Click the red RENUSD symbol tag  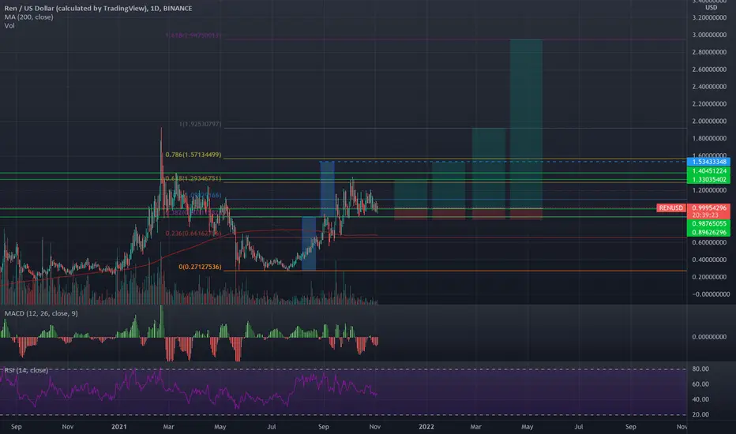click(670, 208)
